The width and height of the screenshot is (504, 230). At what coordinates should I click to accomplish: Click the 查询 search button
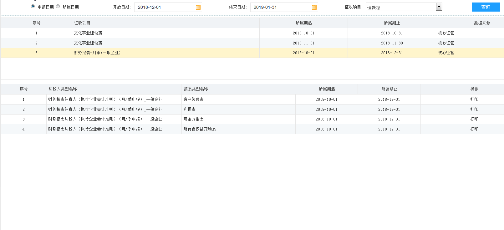pos(486,7)
